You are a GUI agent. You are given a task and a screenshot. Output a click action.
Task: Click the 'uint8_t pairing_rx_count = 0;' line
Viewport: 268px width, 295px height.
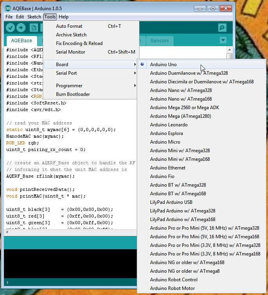click(46, 150)
